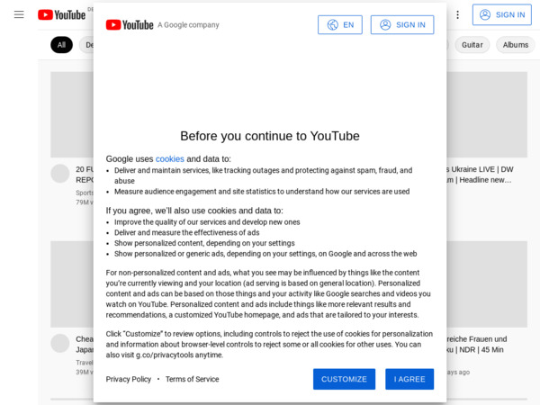
Task: Click the CUSTOMIZE button
Action: [x=344, y=379]
